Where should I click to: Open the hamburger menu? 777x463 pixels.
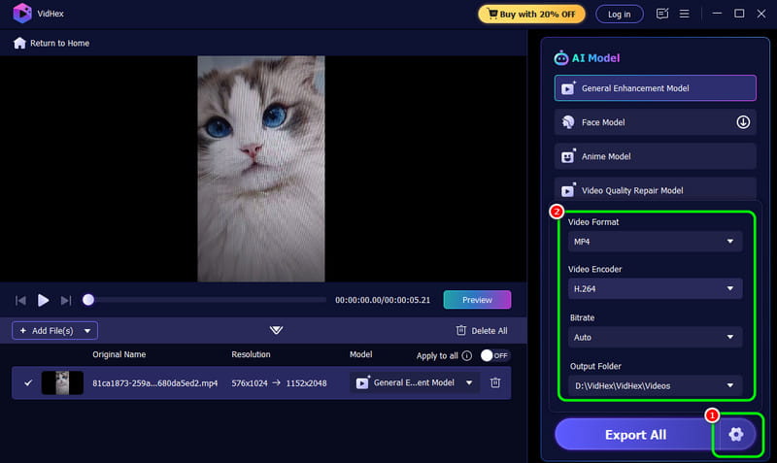point(685,14)
